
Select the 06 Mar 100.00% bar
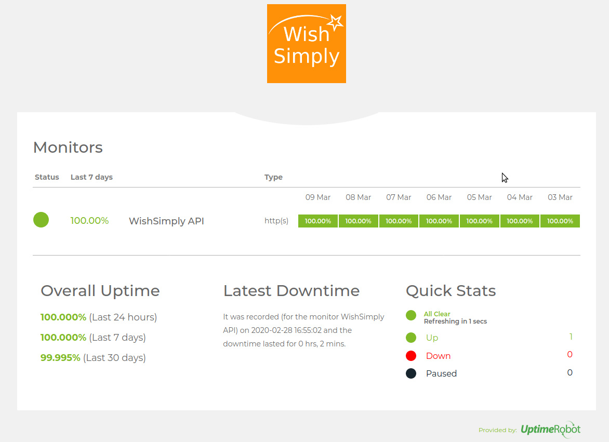(x=439, y=221)
